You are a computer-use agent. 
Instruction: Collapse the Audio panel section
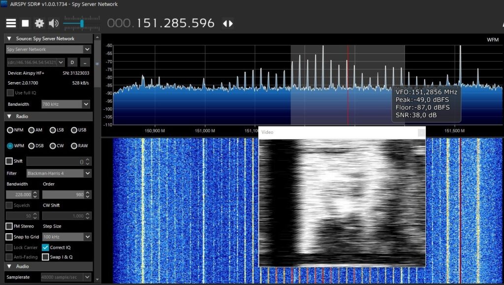tap(9, 266)
